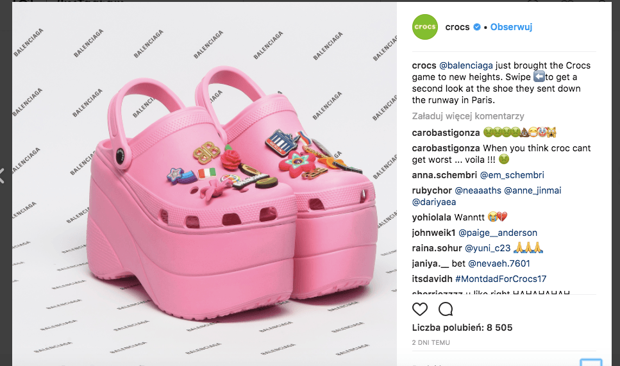Click the yohiolala username
The image size is (620, 366).
[431, 217]
